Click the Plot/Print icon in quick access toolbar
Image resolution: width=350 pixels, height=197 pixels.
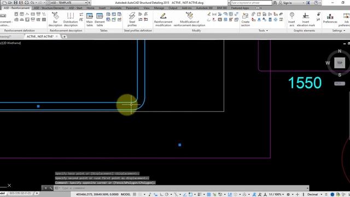click(27, 3)
